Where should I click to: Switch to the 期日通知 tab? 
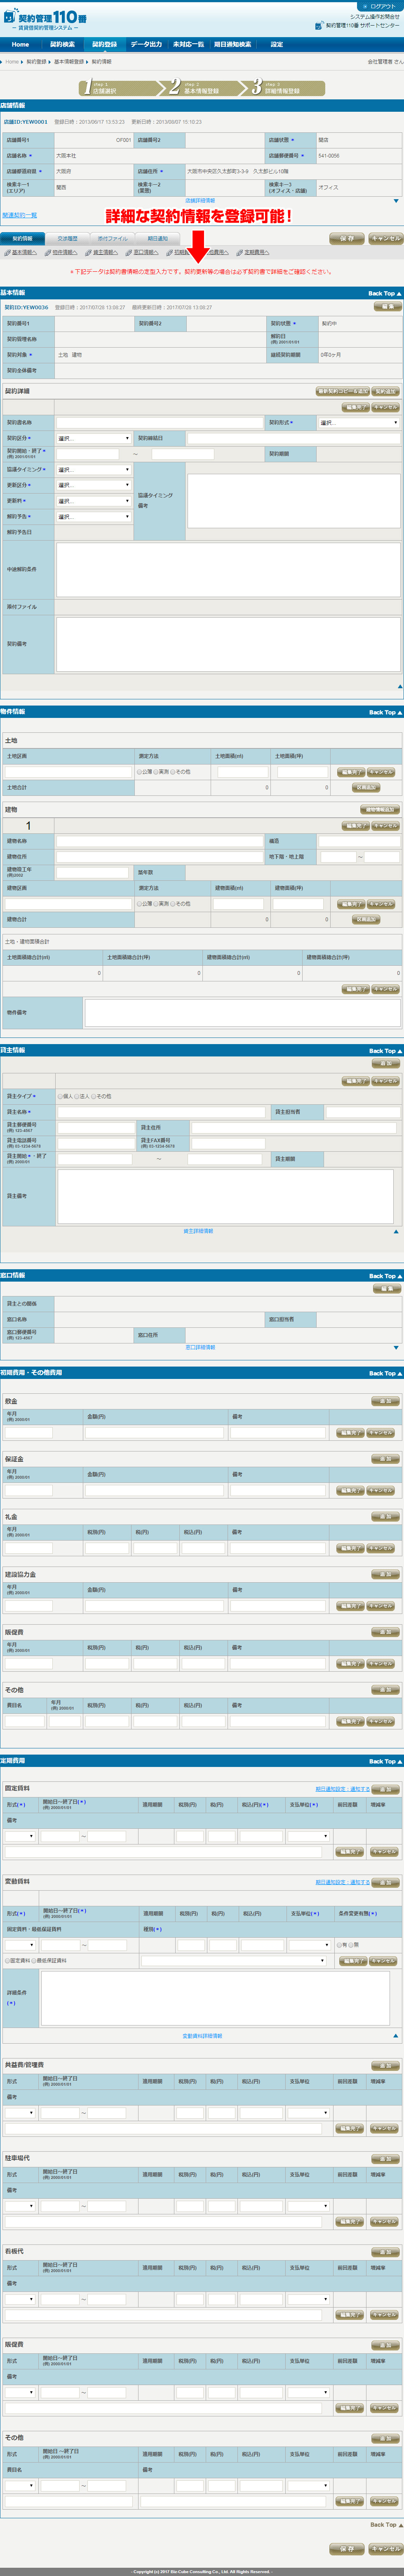coord(157,239)
